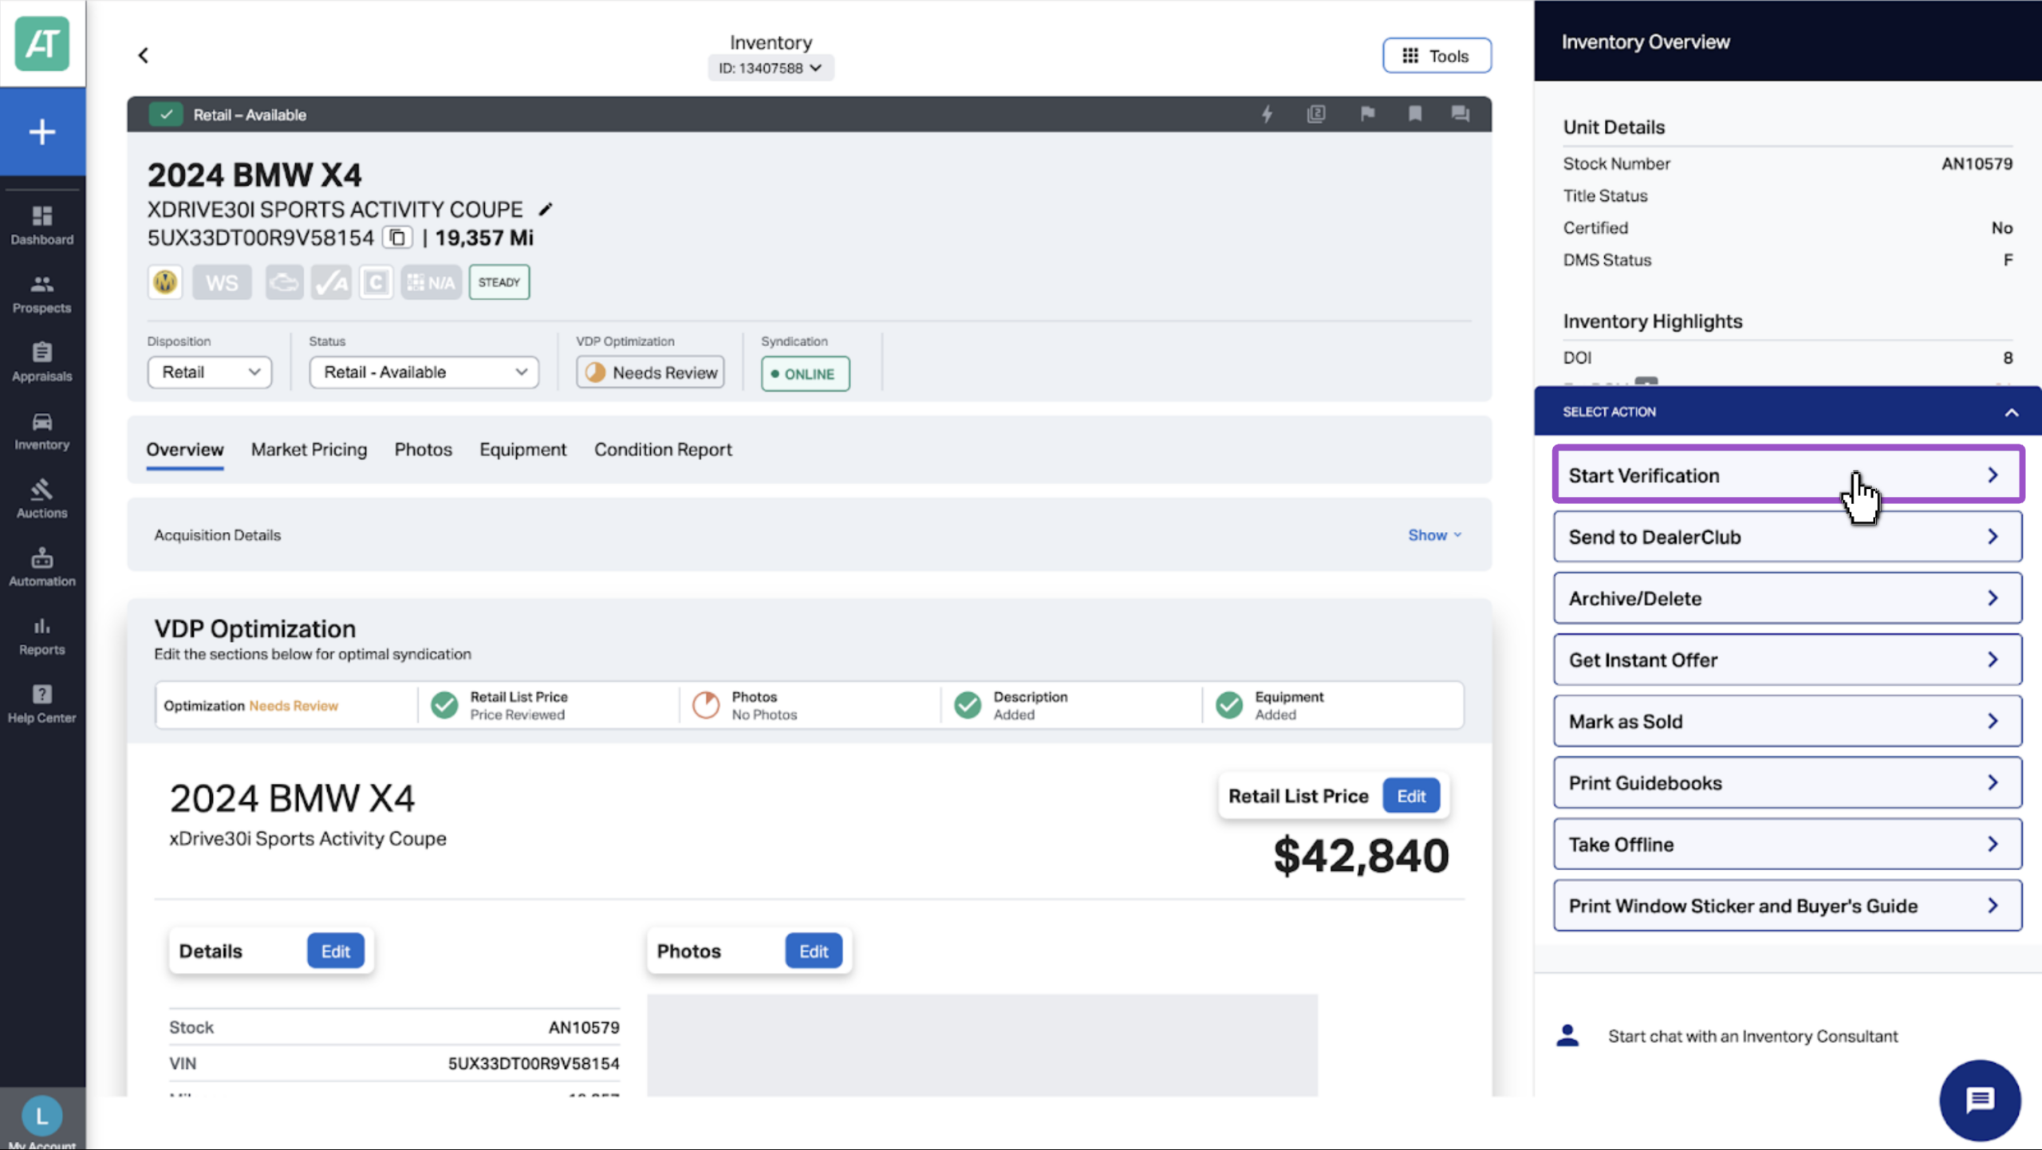This screenshot has height=1150, width=2042.
Task: Copy the VIN with the copy icon
Action: coord(397,238)
